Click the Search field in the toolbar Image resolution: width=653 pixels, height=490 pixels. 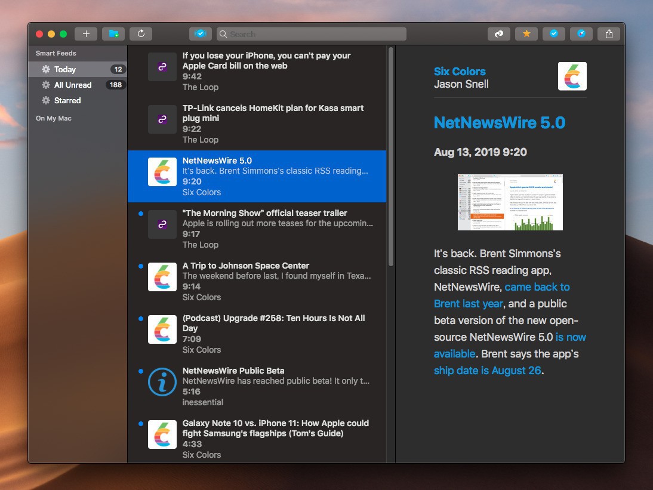(312, 34)
